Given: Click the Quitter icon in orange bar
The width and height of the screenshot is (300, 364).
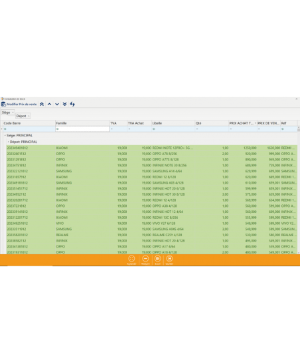Looking at the screenshot, I should click(169, 260).
